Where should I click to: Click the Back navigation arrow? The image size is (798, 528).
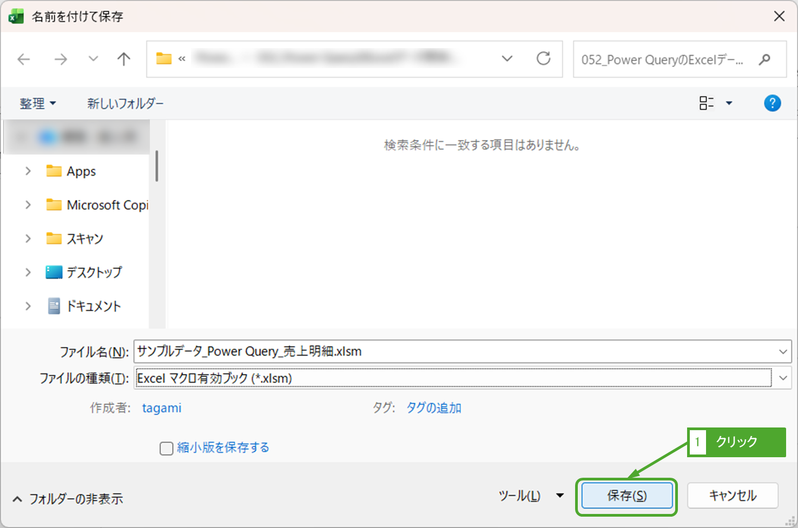pos(24,59)
